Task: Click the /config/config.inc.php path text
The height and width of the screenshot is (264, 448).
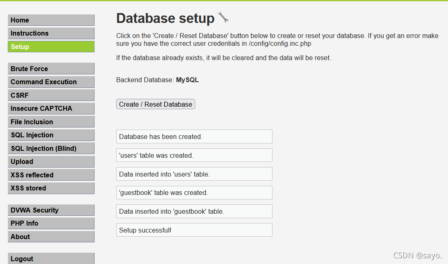Action: coord(280,44)
